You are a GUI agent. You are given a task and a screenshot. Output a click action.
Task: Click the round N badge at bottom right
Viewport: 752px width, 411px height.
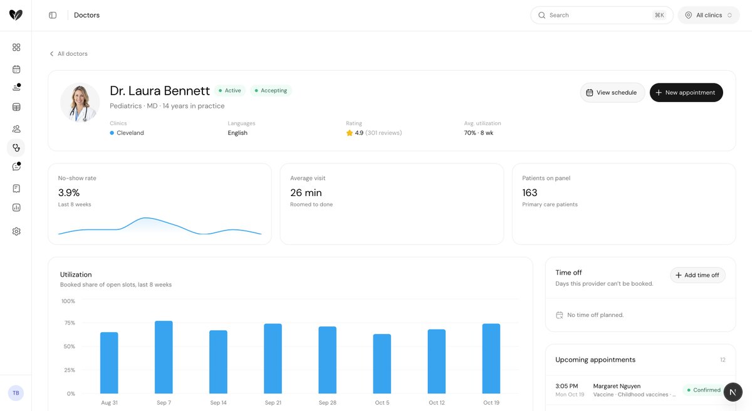[733, 392]
